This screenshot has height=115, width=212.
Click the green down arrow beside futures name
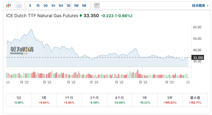[x=81, y=16]
